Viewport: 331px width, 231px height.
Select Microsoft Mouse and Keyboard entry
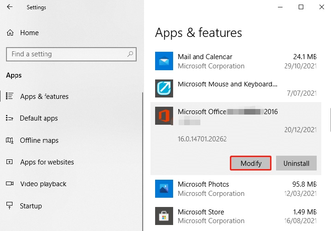click(x=228, y=84)
